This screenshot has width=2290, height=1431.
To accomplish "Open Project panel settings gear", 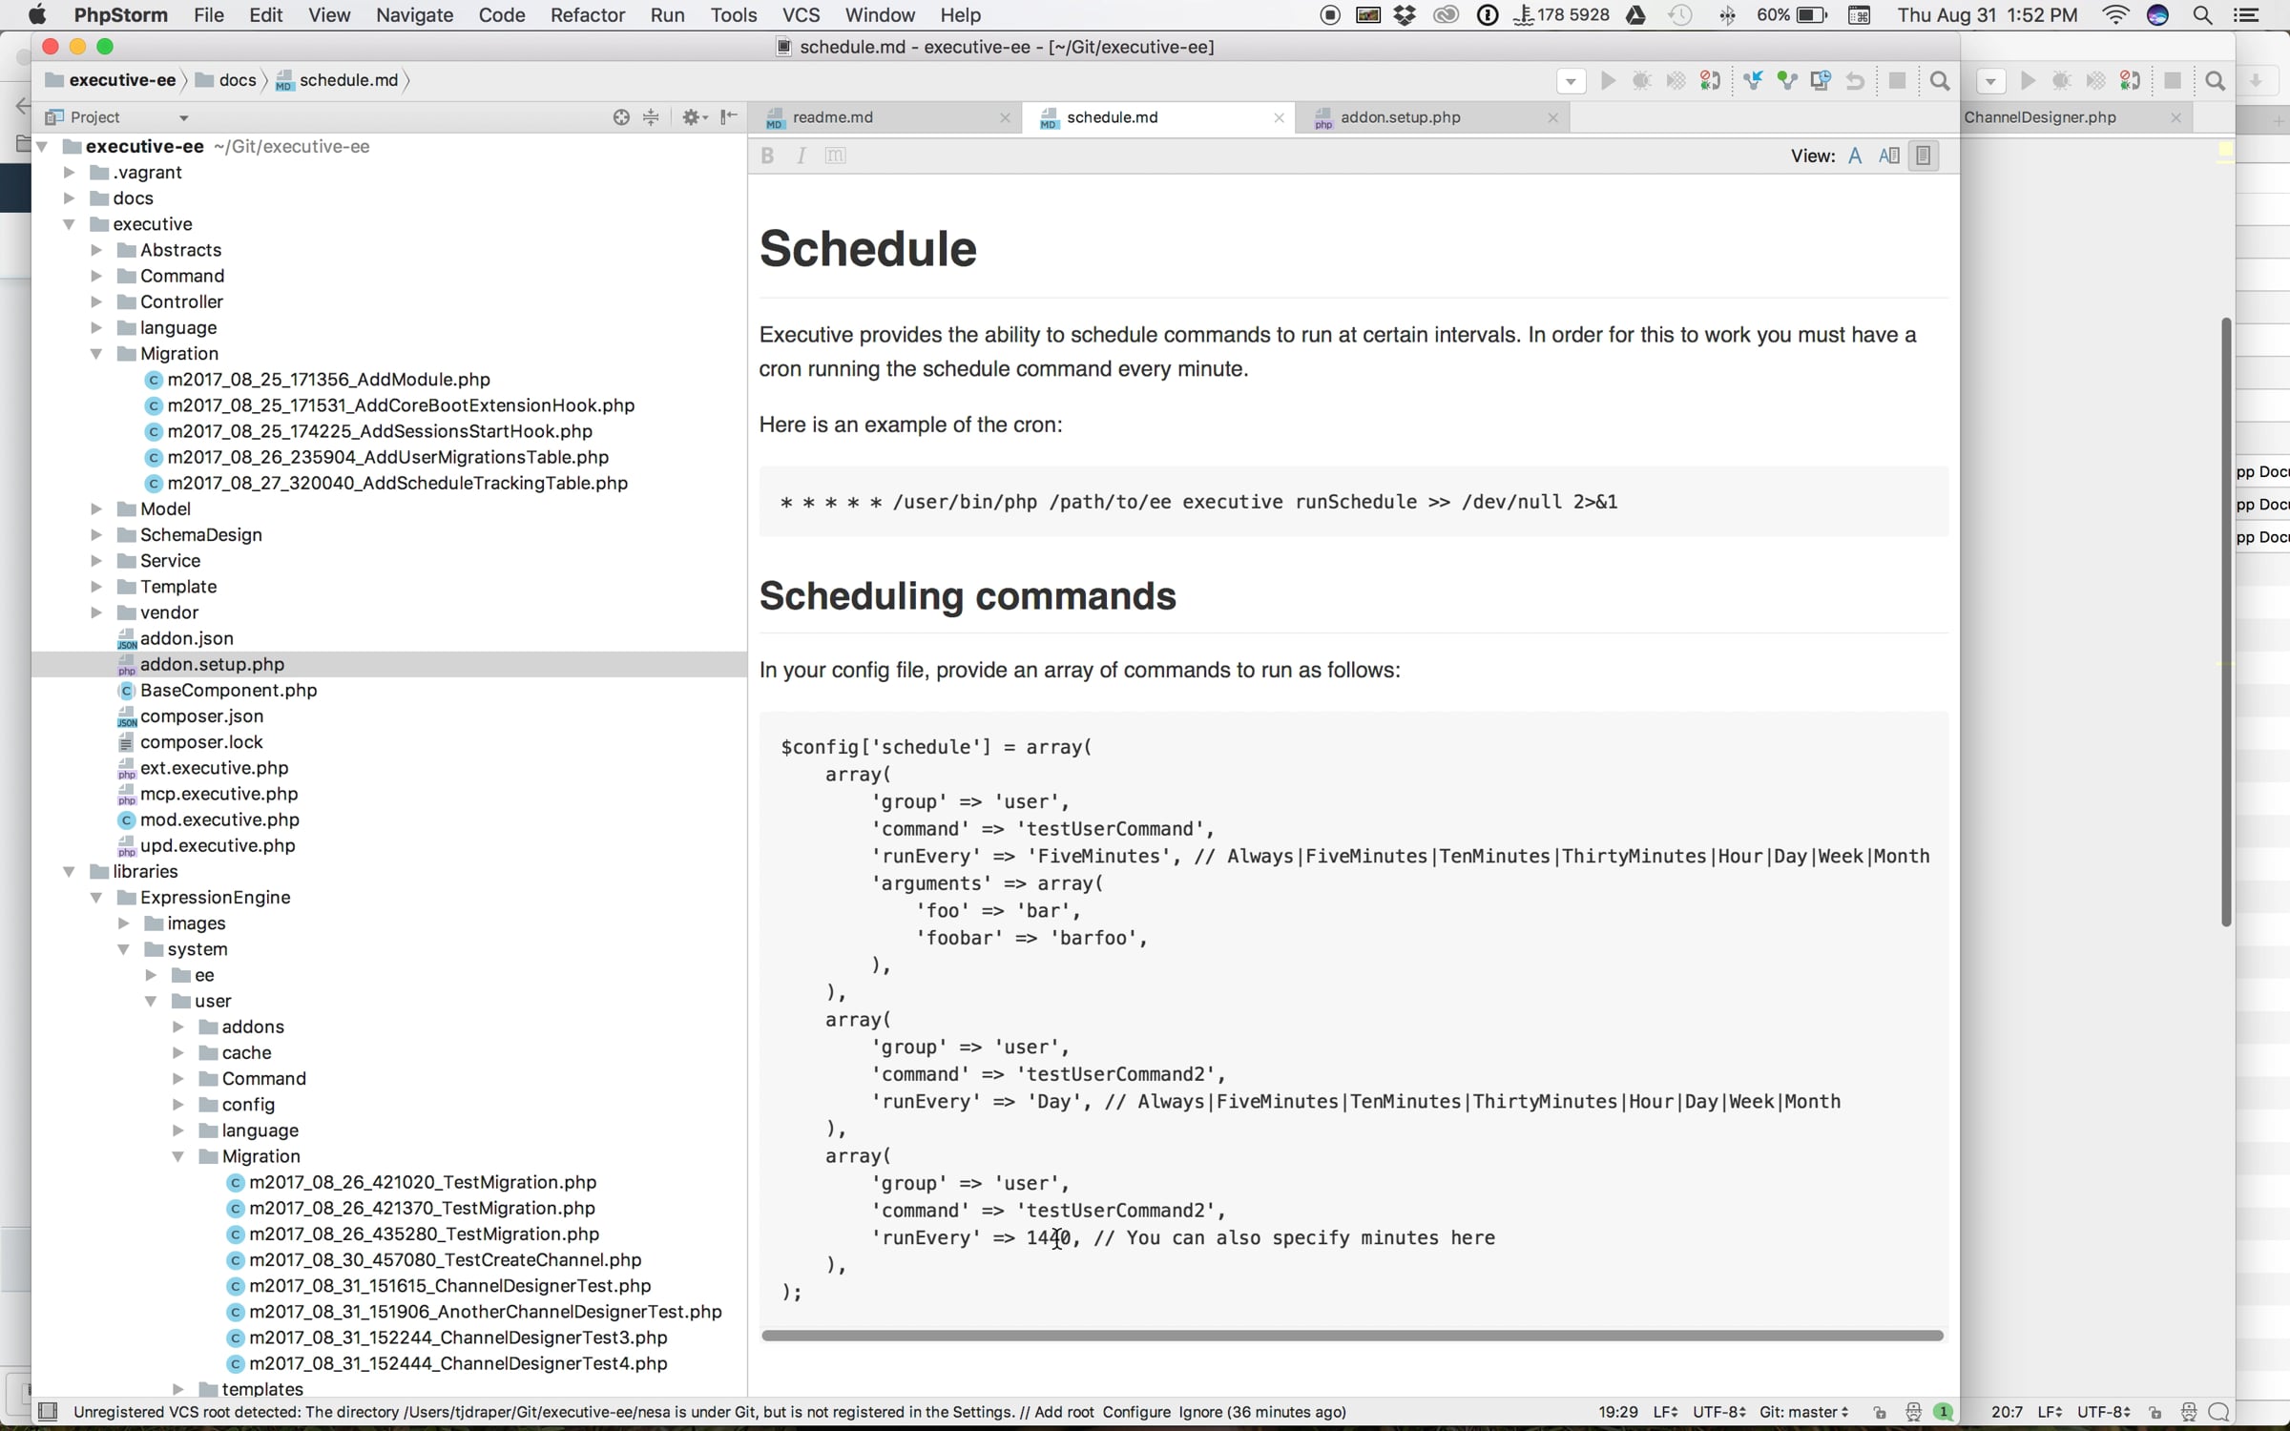I will [694, 117].
